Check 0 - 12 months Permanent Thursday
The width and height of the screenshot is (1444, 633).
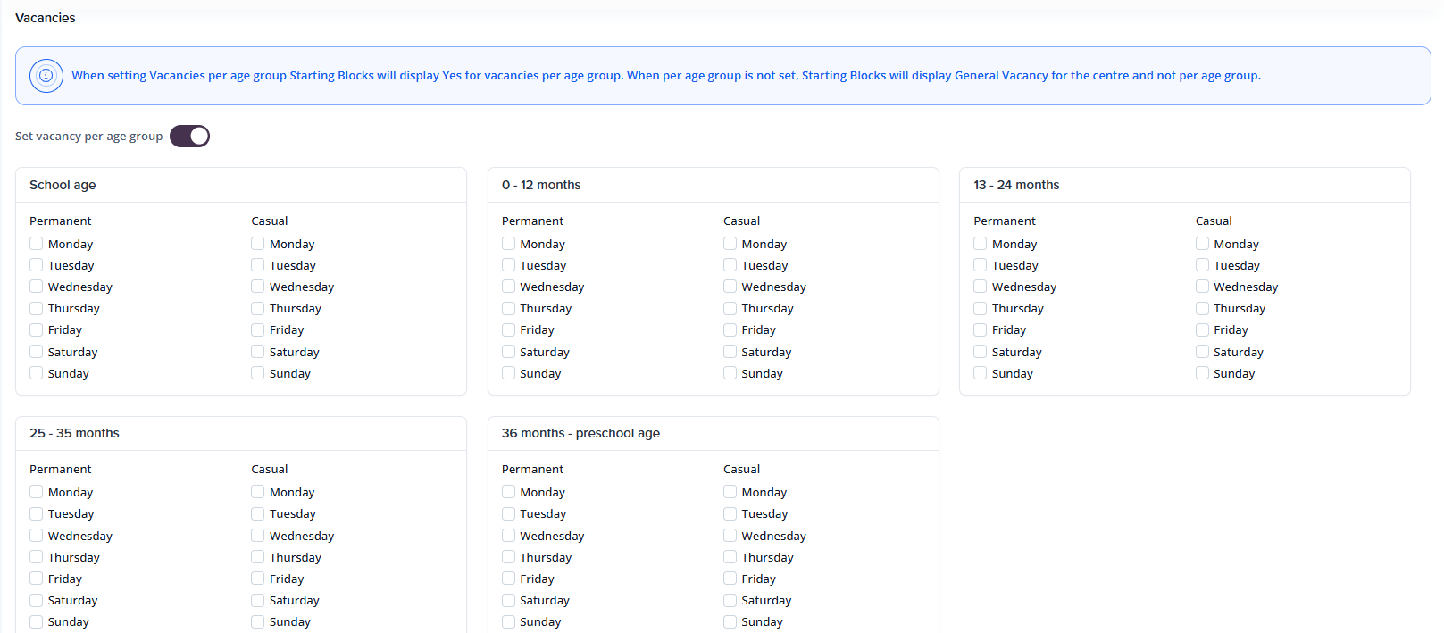tap(509, 308)
